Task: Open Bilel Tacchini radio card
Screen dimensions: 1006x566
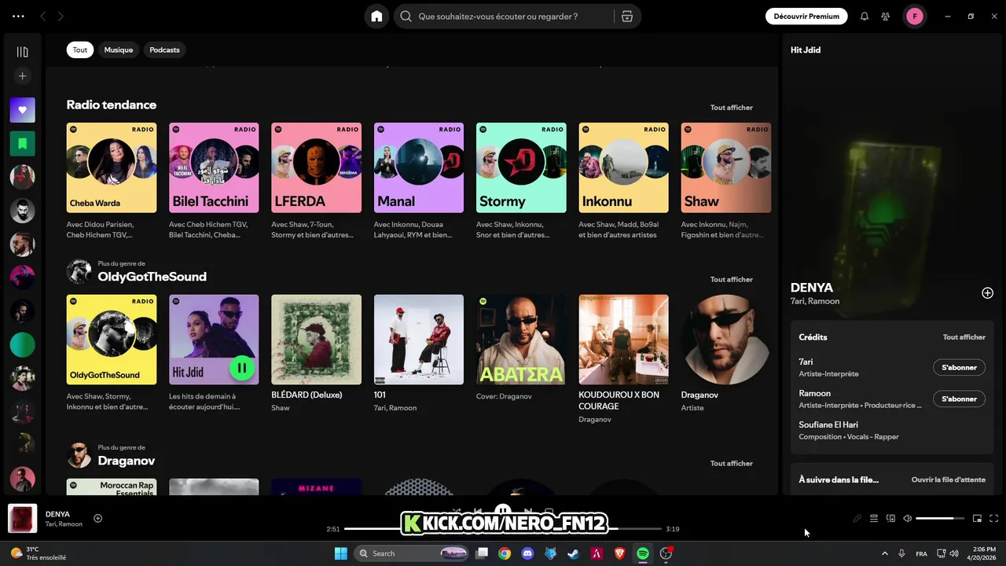Action: click(214, 167)
